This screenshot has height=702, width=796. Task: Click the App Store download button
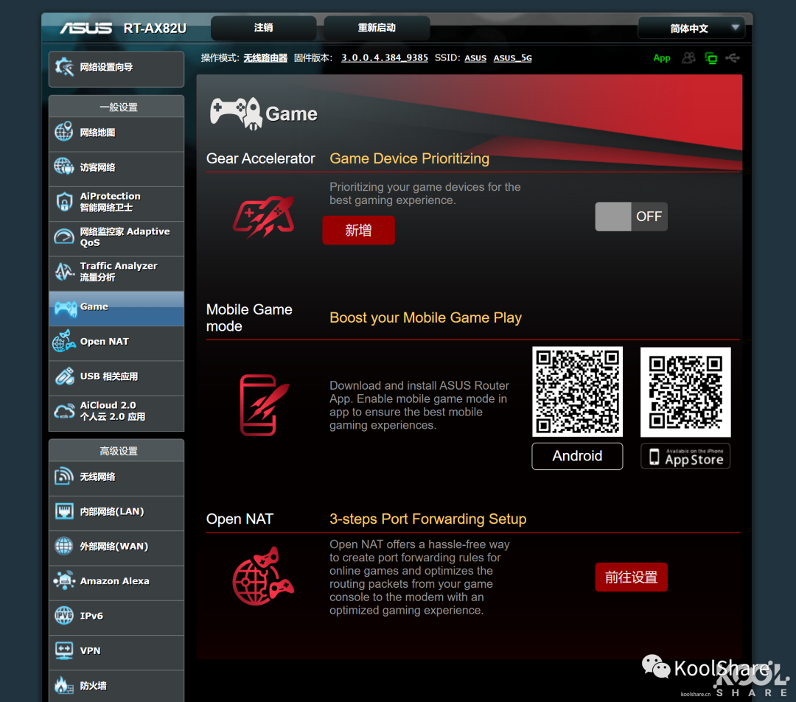pos(685,456)
